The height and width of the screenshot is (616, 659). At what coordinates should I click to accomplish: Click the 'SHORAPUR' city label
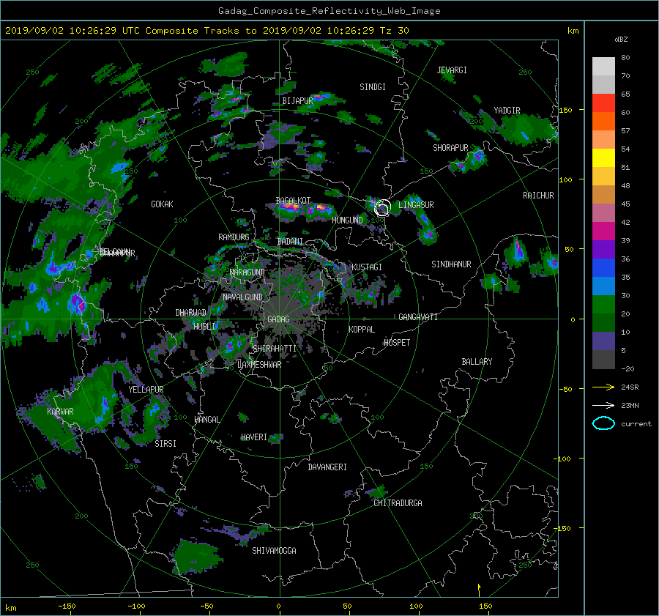[x=450, y=148]
